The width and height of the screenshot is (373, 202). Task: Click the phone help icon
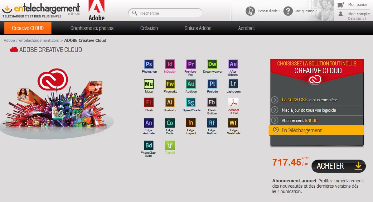tap(250, 11)
